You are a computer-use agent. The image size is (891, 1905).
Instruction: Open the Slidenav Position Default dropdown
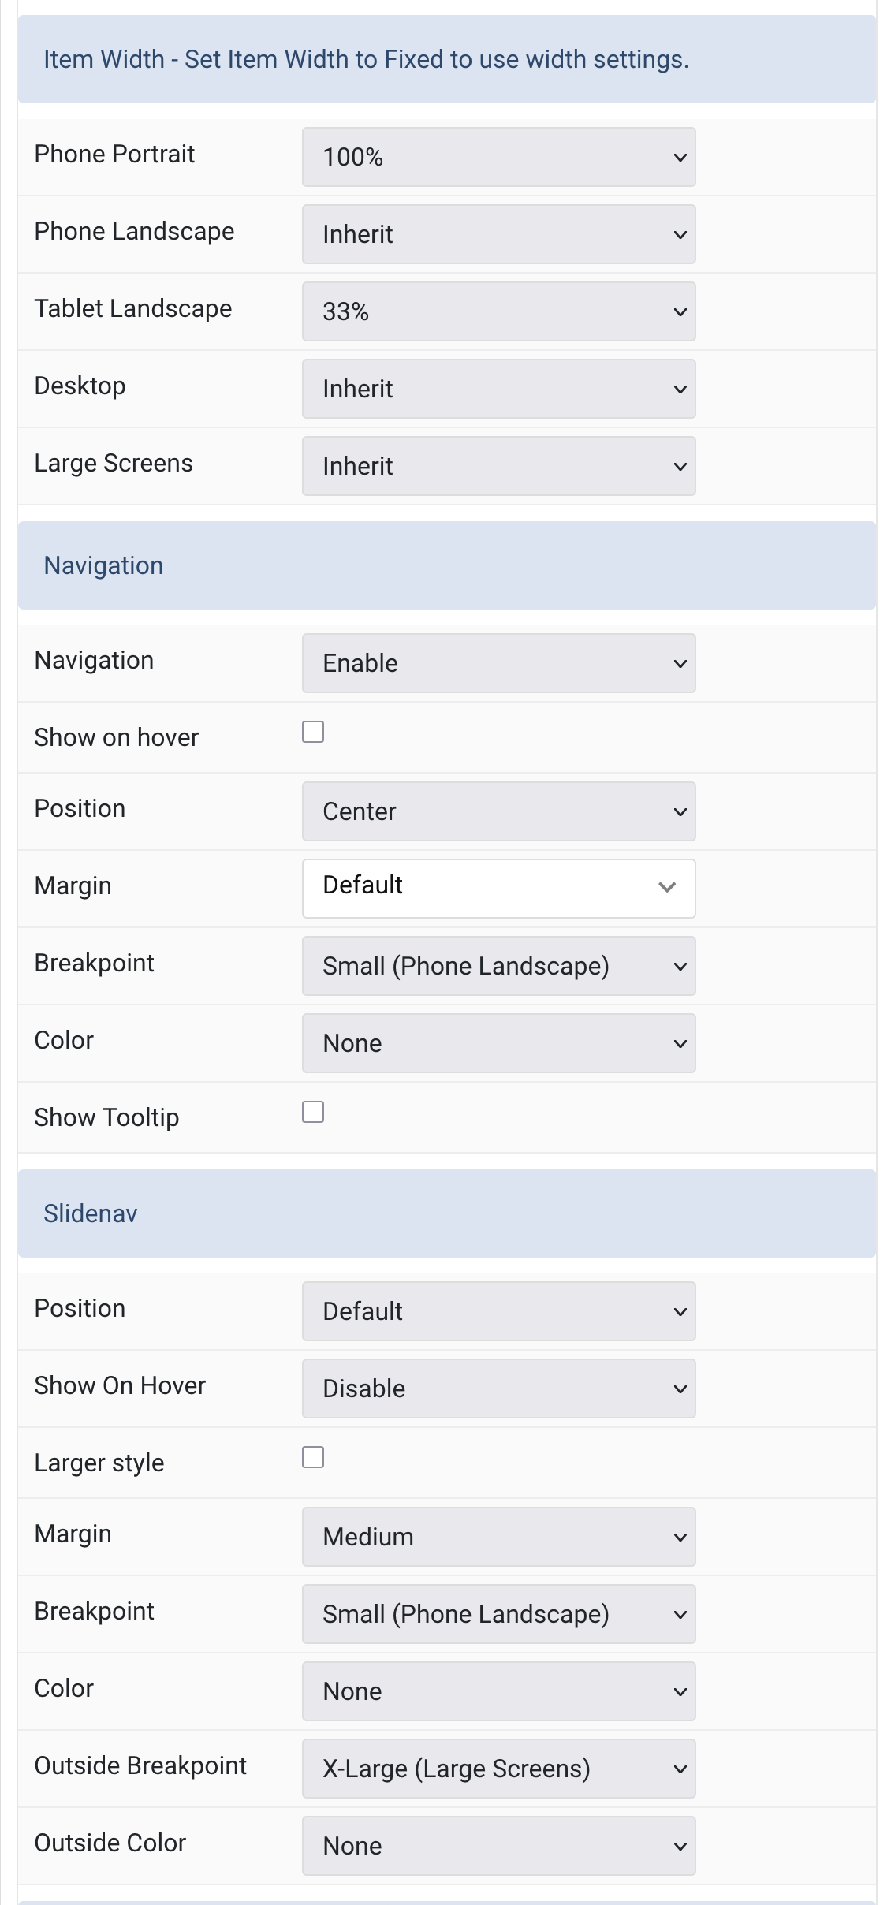pos(498,1311)
